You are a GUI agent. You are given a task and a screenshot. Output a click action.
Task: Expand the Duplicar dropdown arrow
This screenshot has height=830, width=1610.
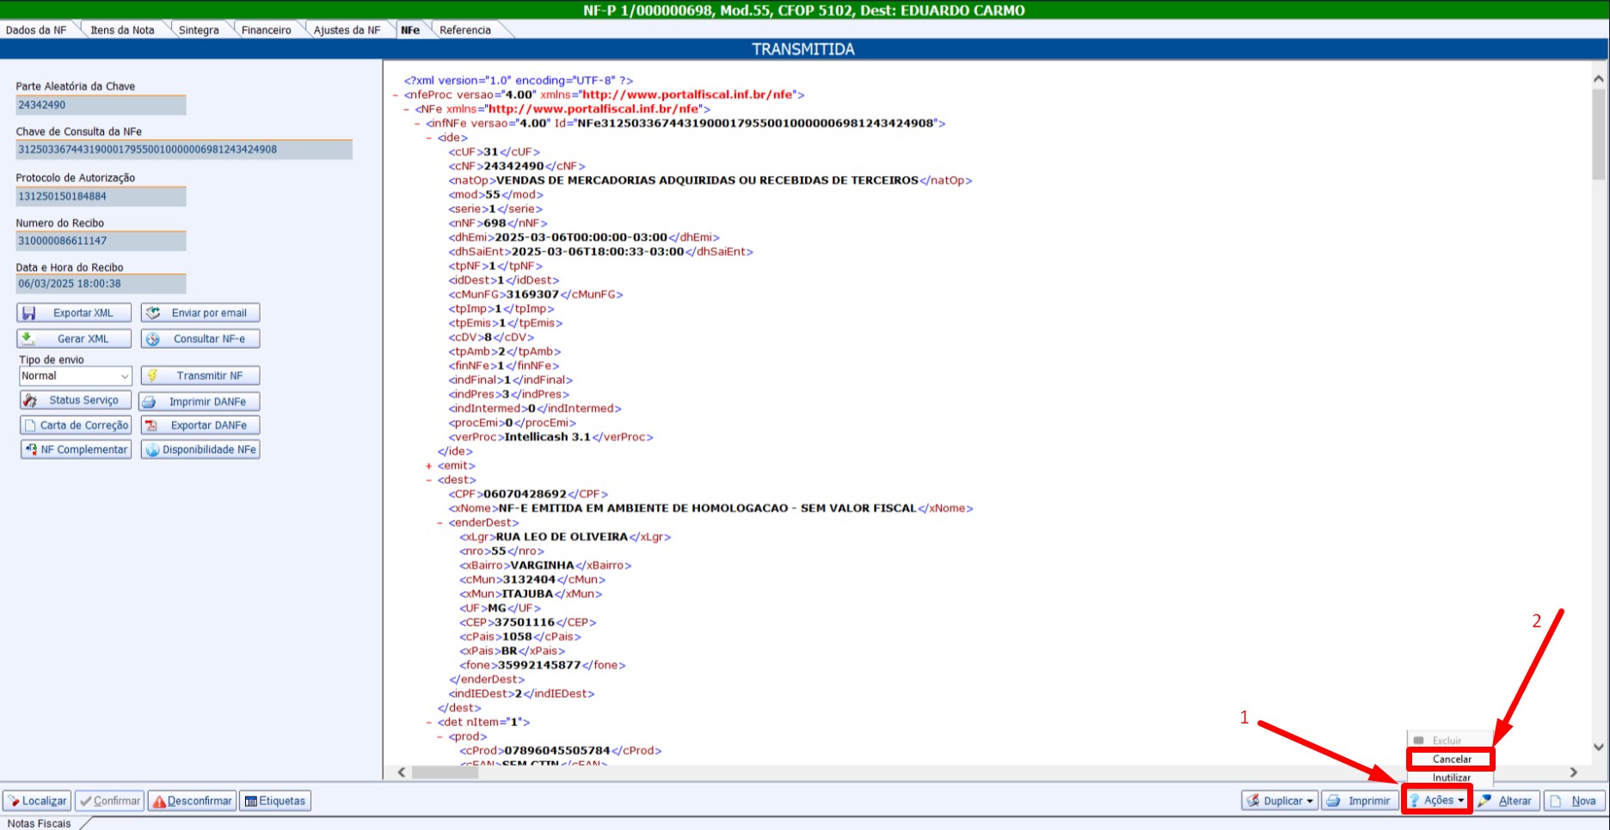coord(1309,801)
